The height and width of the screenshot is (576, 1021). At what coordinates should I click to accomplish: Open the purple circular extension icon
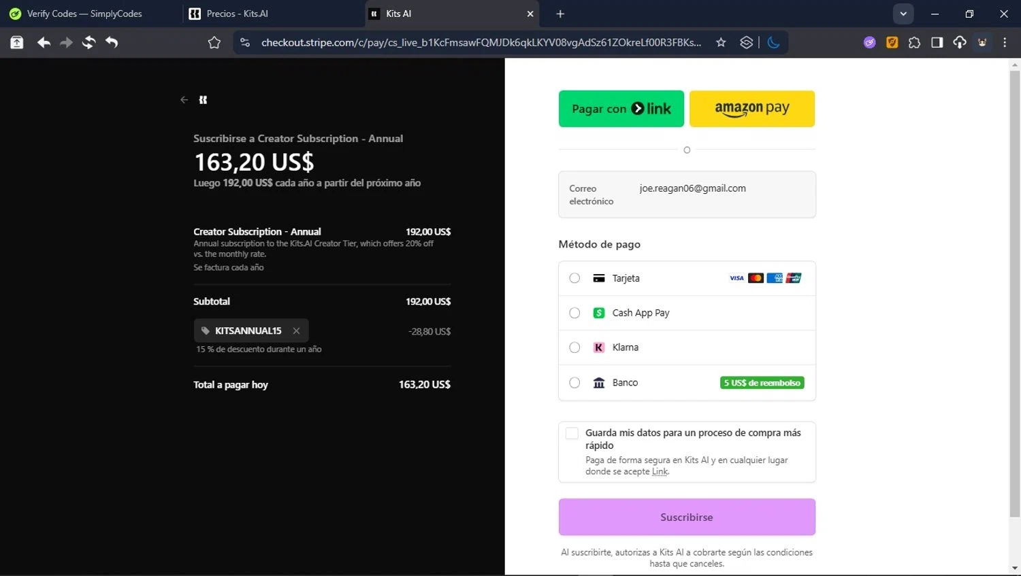click(x=870, y=43)
